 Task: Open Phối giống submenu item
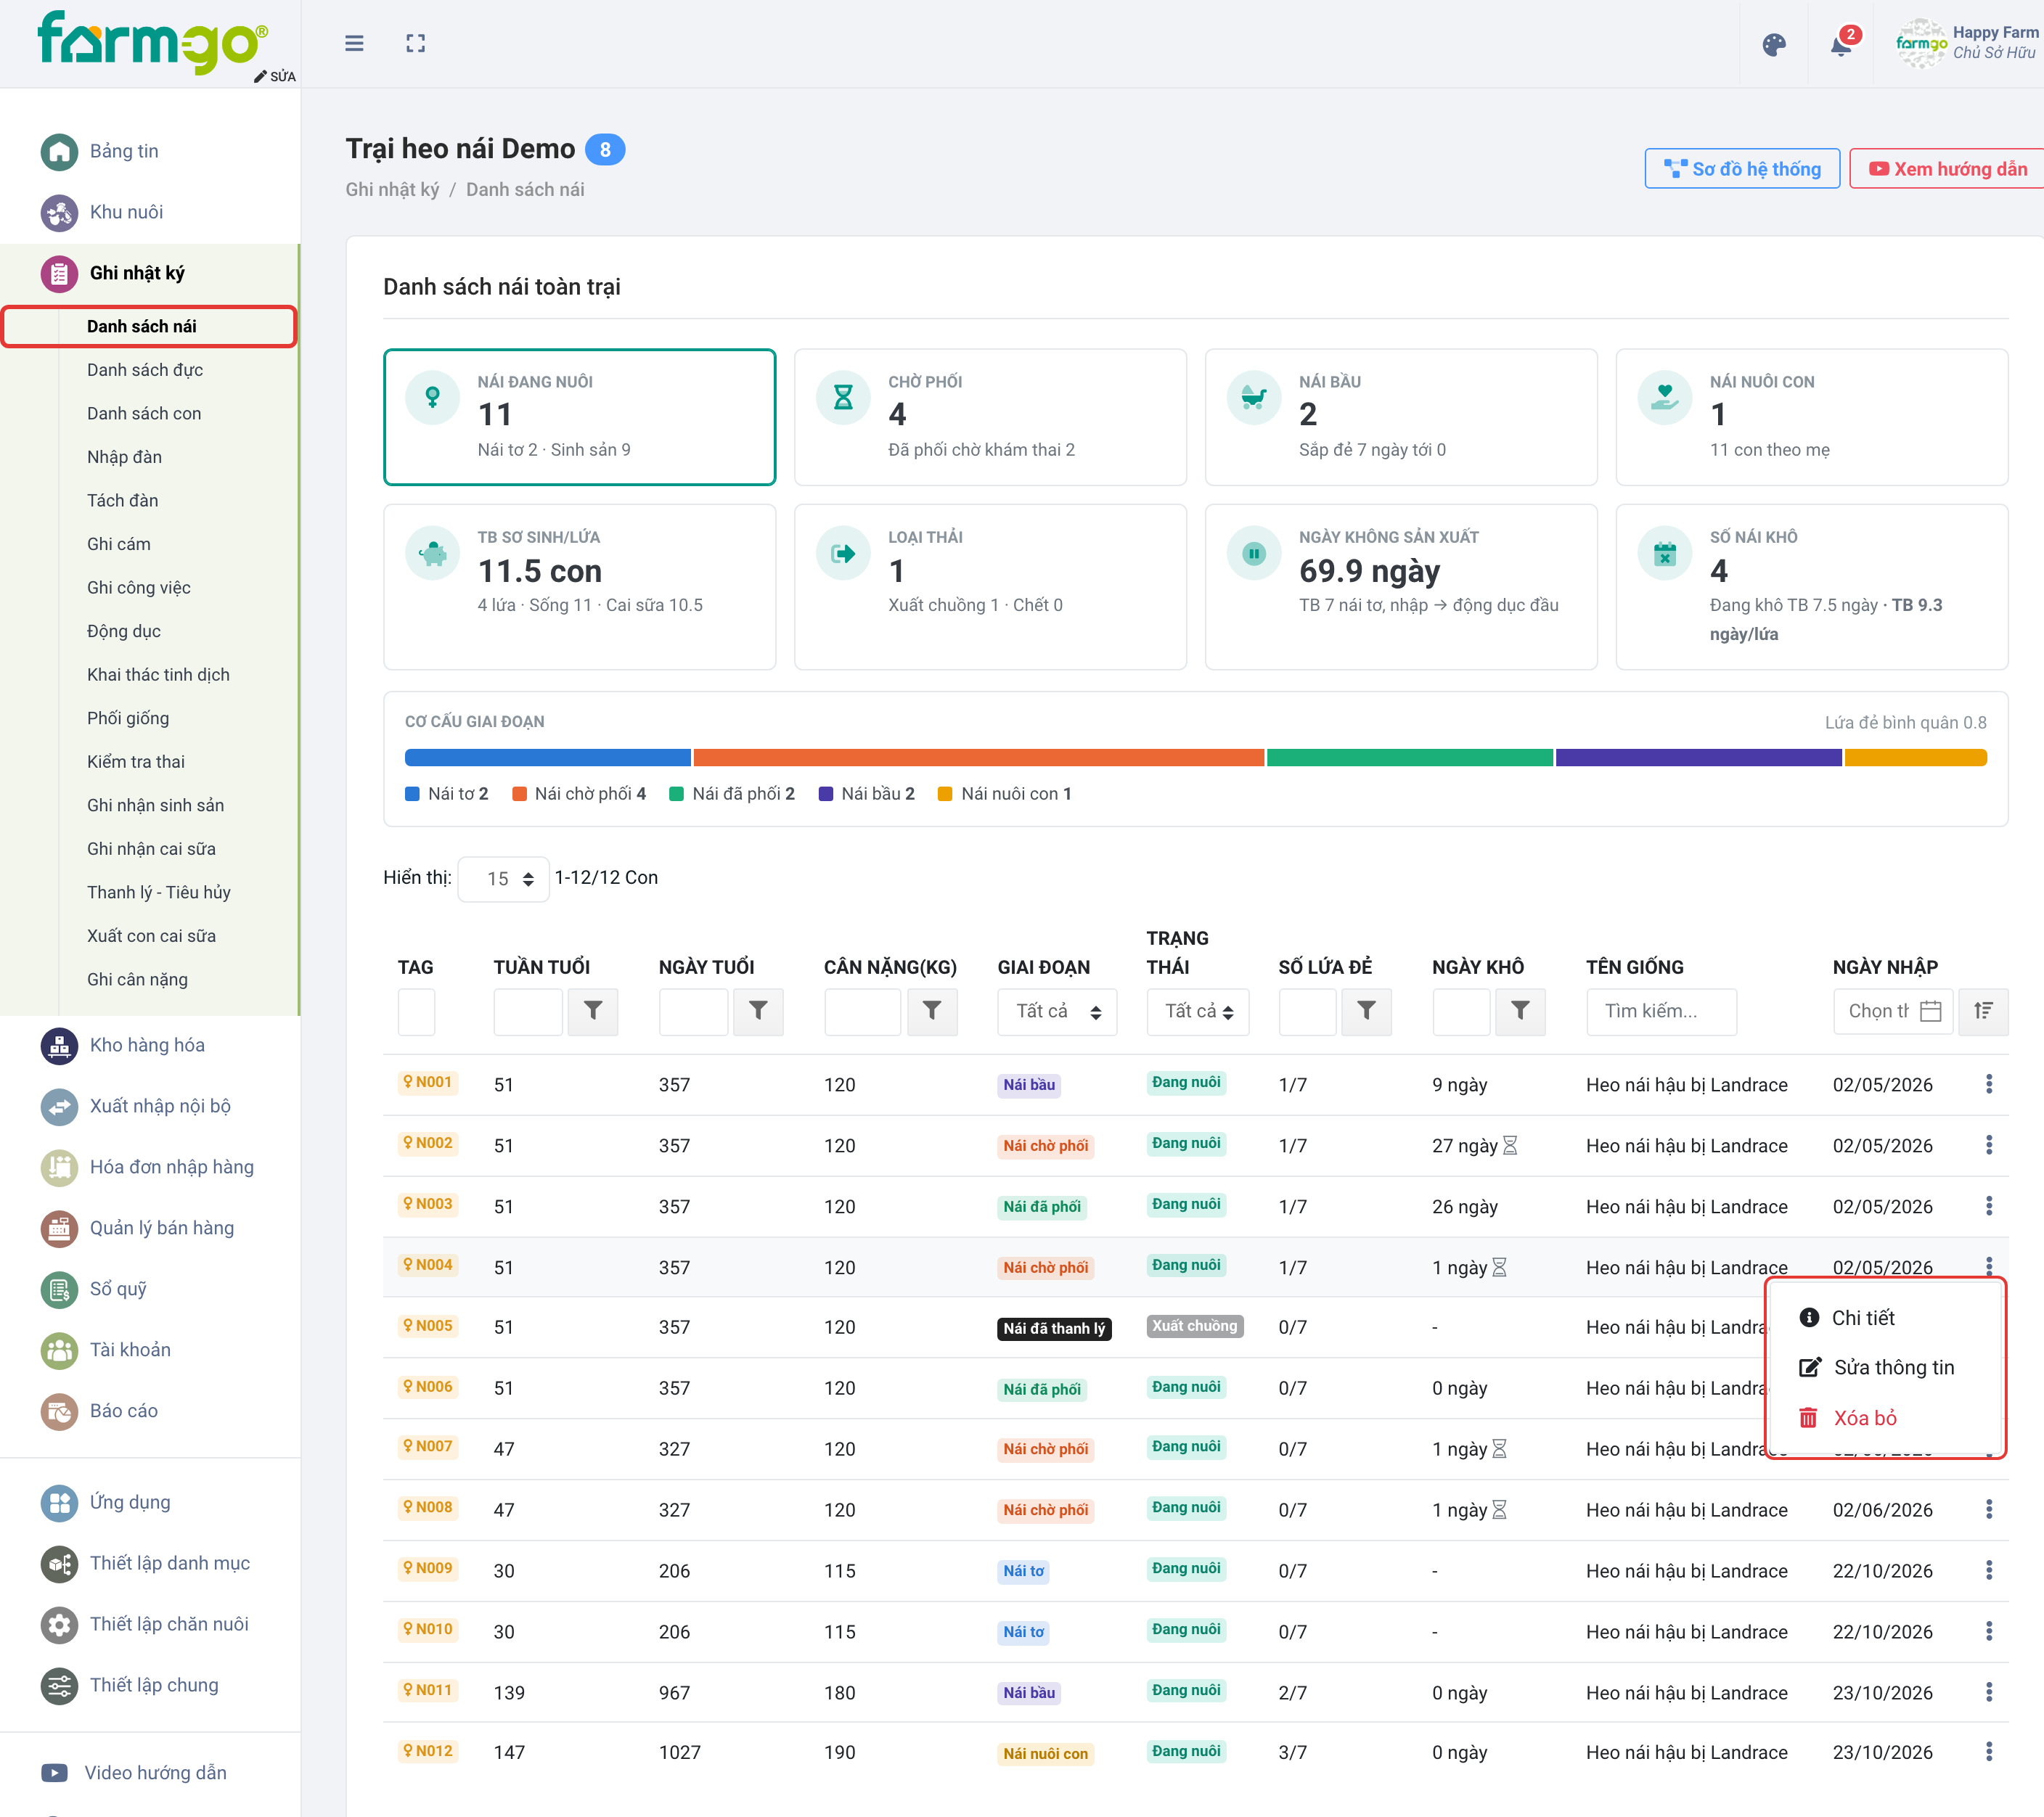pos(128,718)
